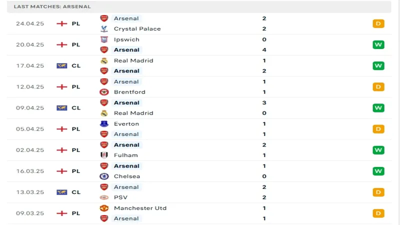This screenshot has height=225, width=400.
Task: Click the Everton club crest
Action: click(x=104, y=123)
